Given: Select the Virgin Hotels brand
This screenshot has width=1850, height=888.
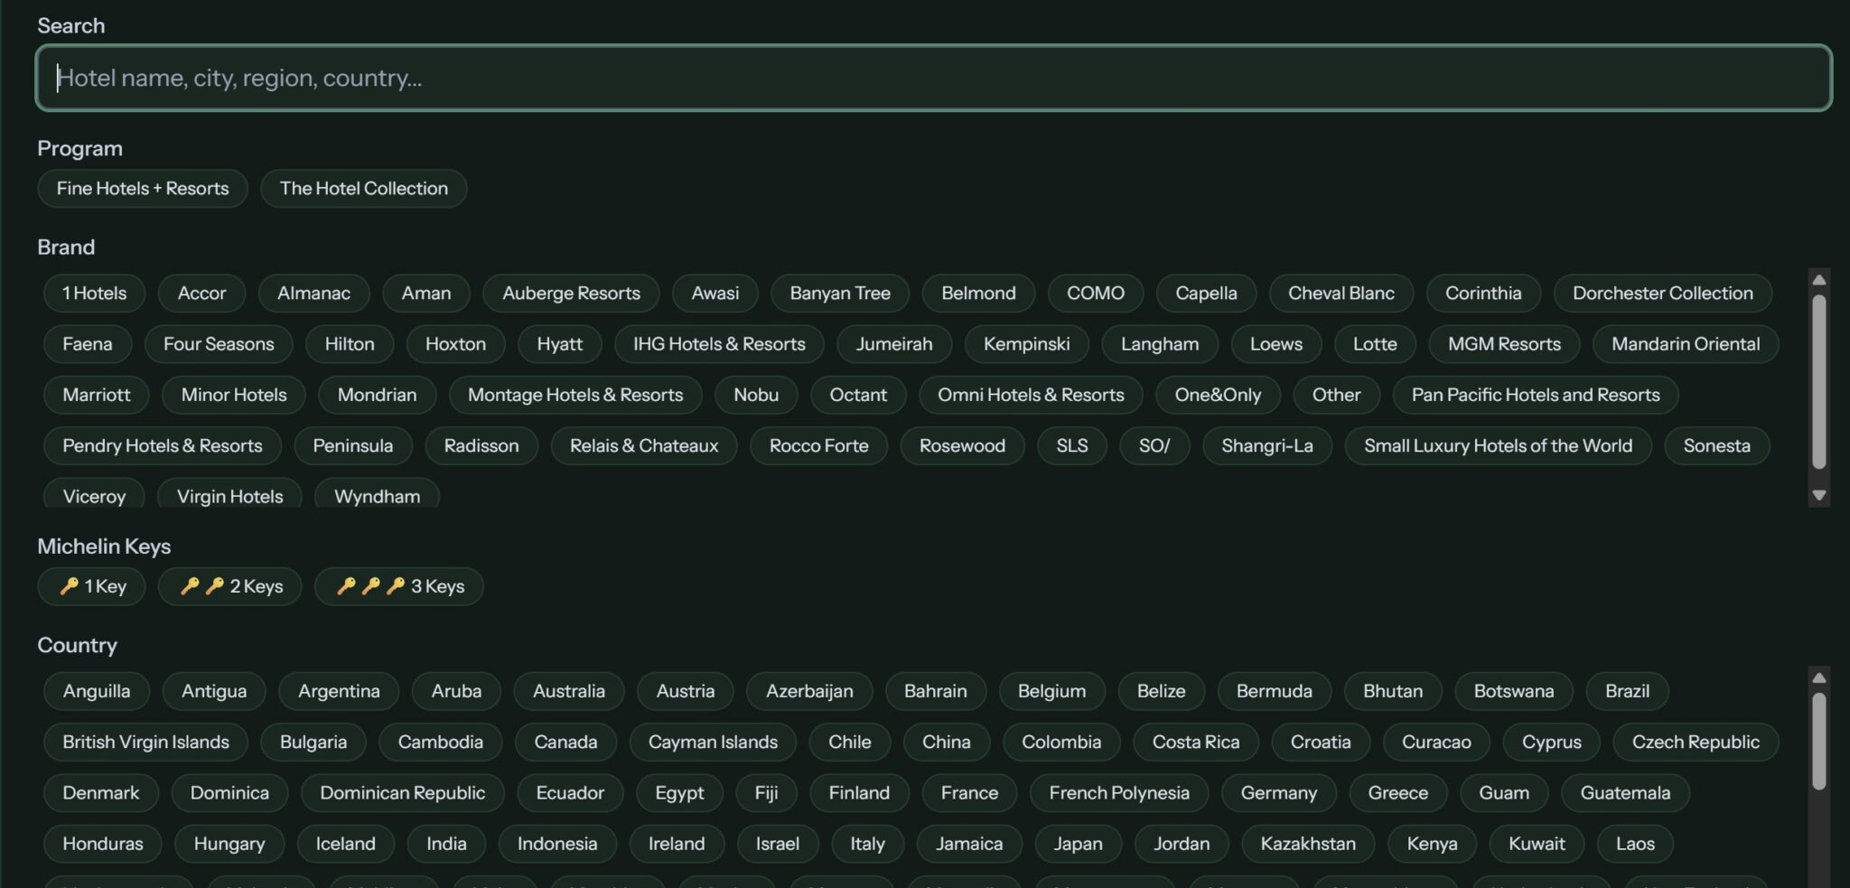Looking at the screenshot, I should point(230,495).
